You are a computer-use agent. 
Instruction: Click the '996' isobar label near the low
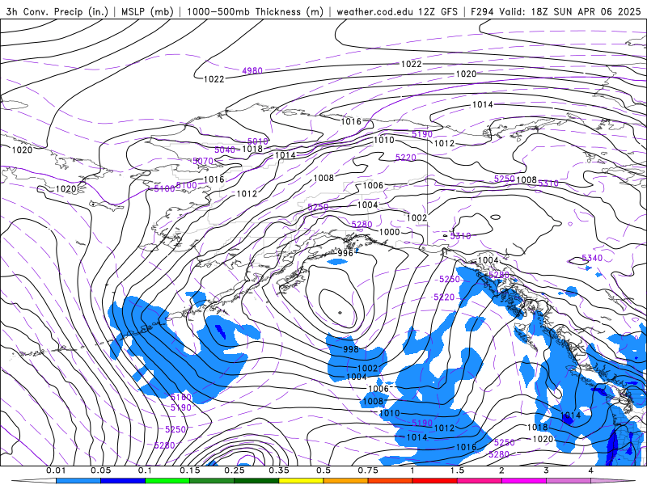click(345, 253)
